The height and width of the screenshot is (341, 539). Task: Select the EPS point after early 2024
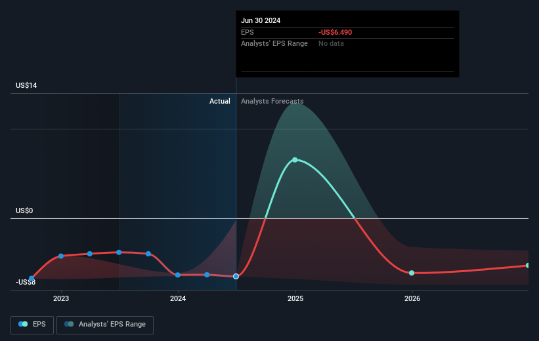[x=207, y=275]
